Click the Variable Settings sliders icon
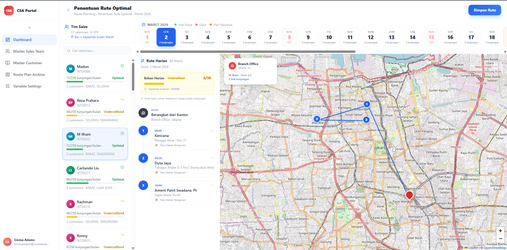The image size is (507, 250). coord(8,86)
